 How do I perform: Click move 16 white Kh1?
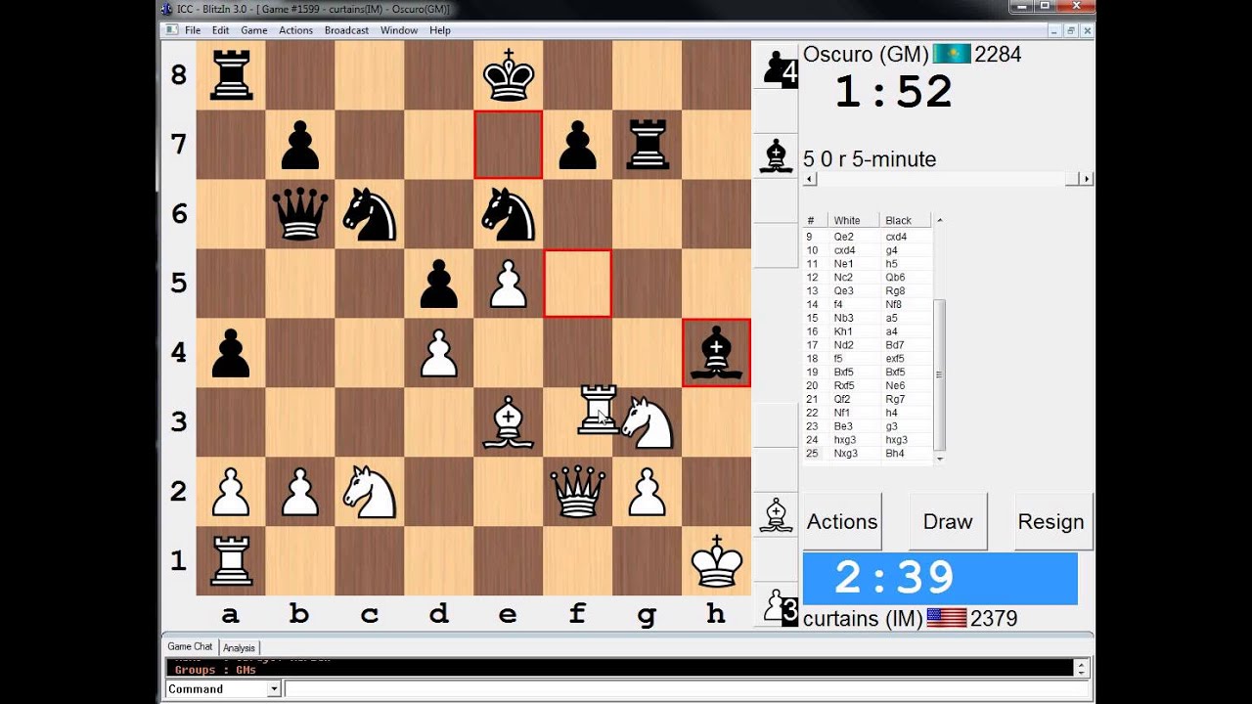[x=843, y=331]
